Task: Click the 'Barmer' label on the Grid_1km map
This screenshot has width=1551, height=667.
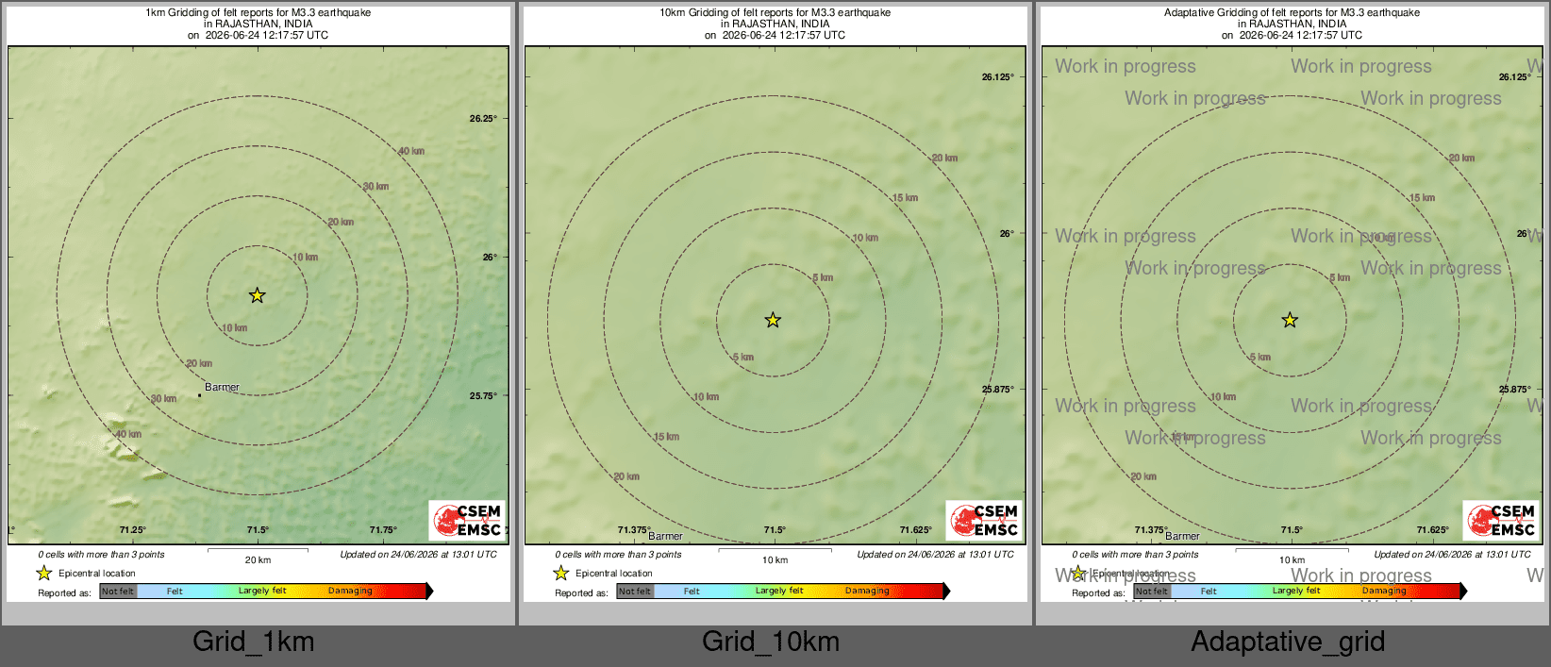Action: [x=222, y=387]
